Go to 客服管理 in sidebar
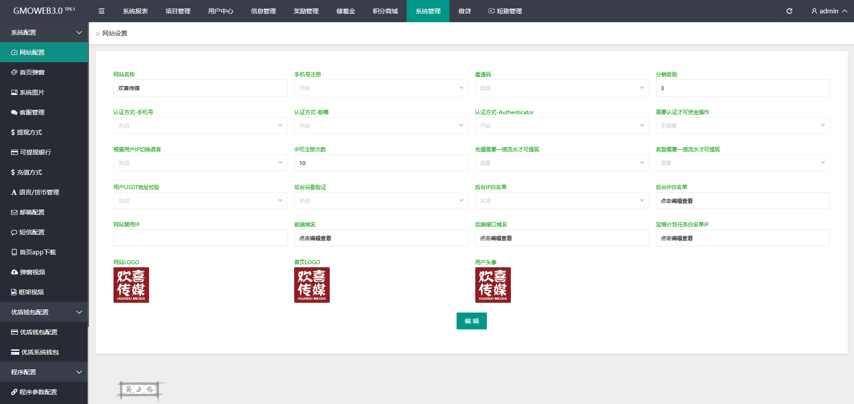The width and height of the screenshot is (854, 404). click(x=32, y=112)
